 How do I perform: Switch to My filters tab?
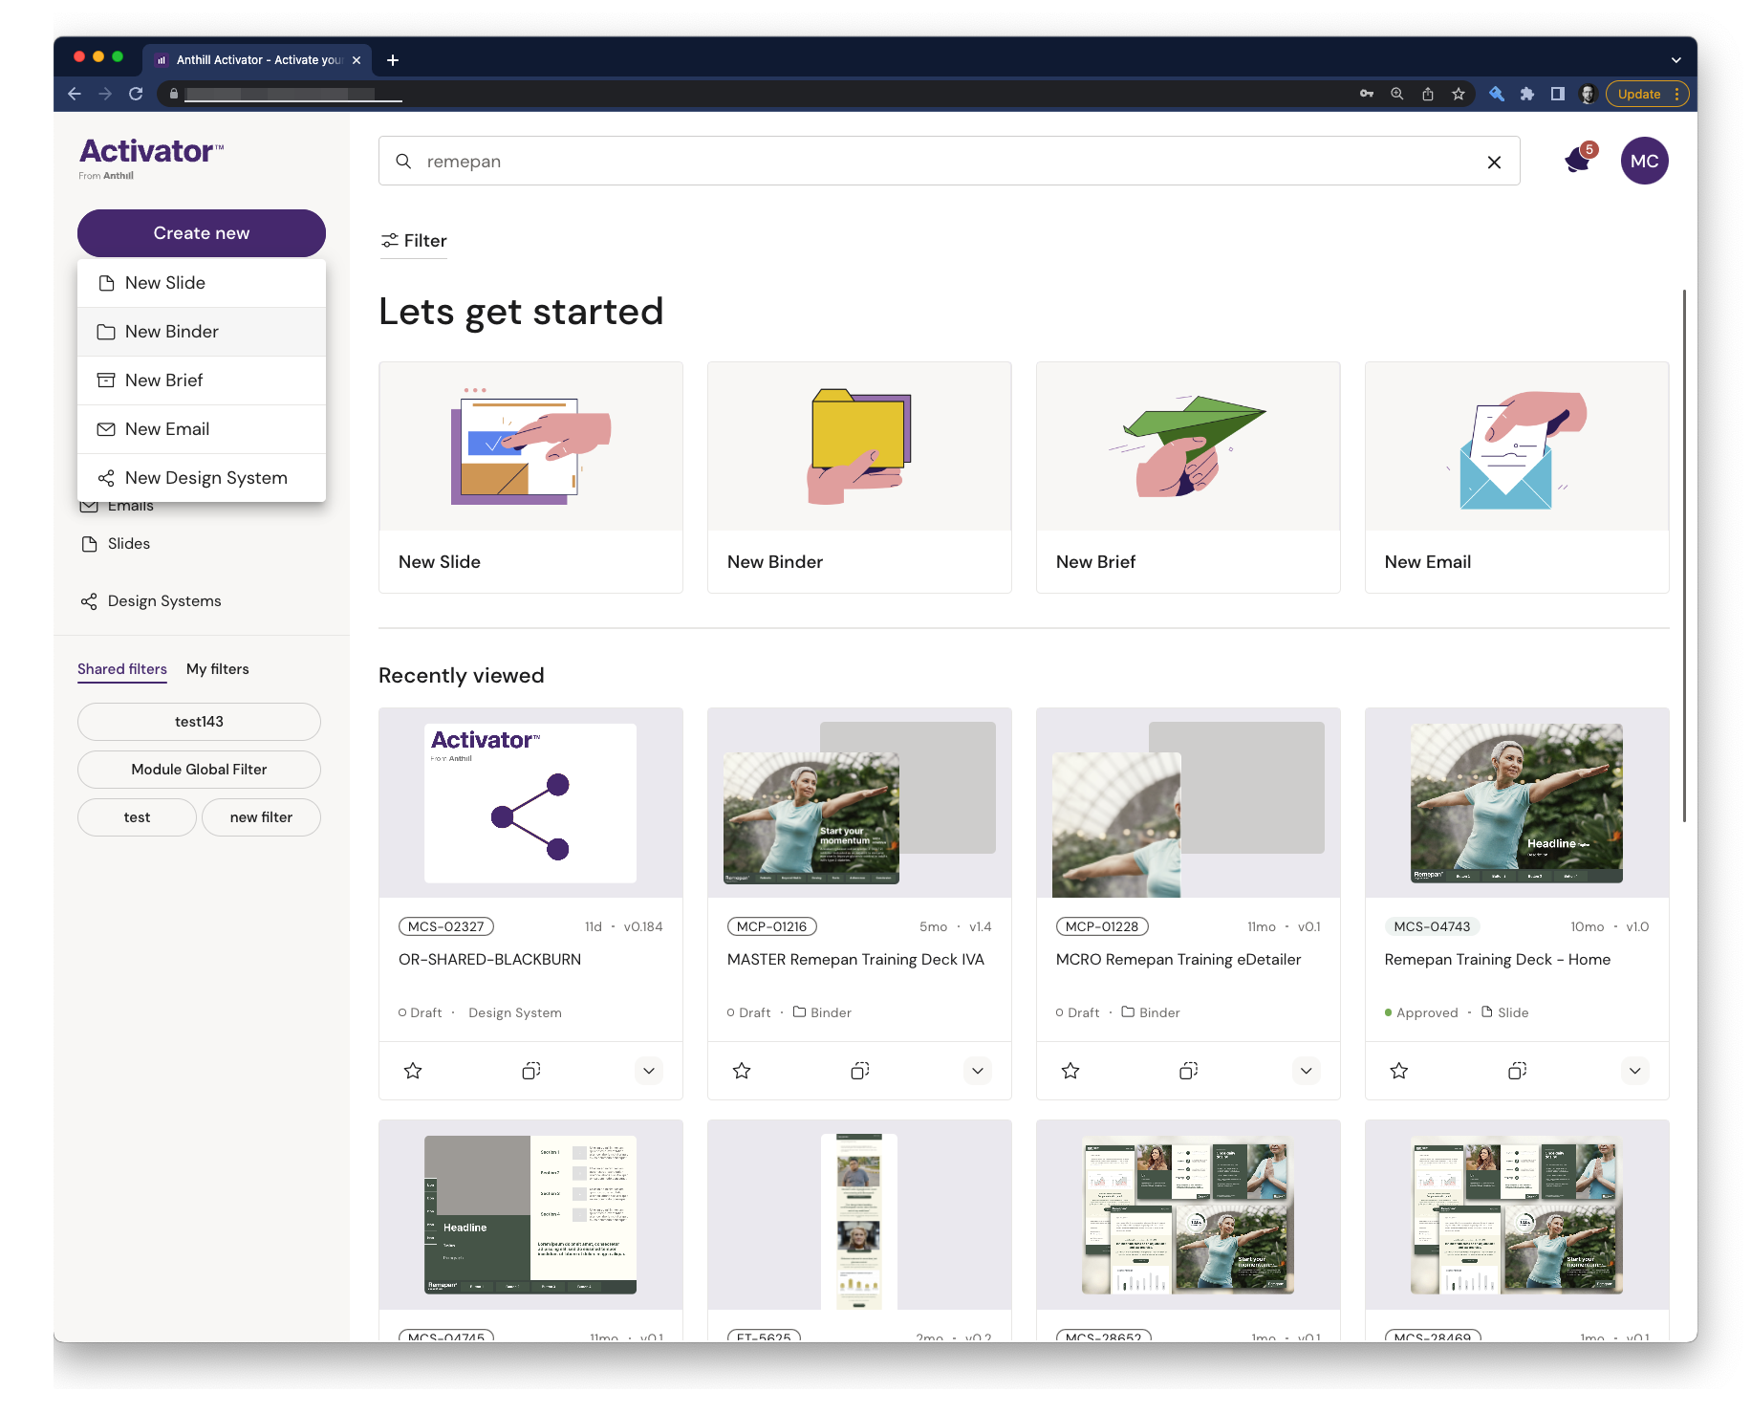217,669
